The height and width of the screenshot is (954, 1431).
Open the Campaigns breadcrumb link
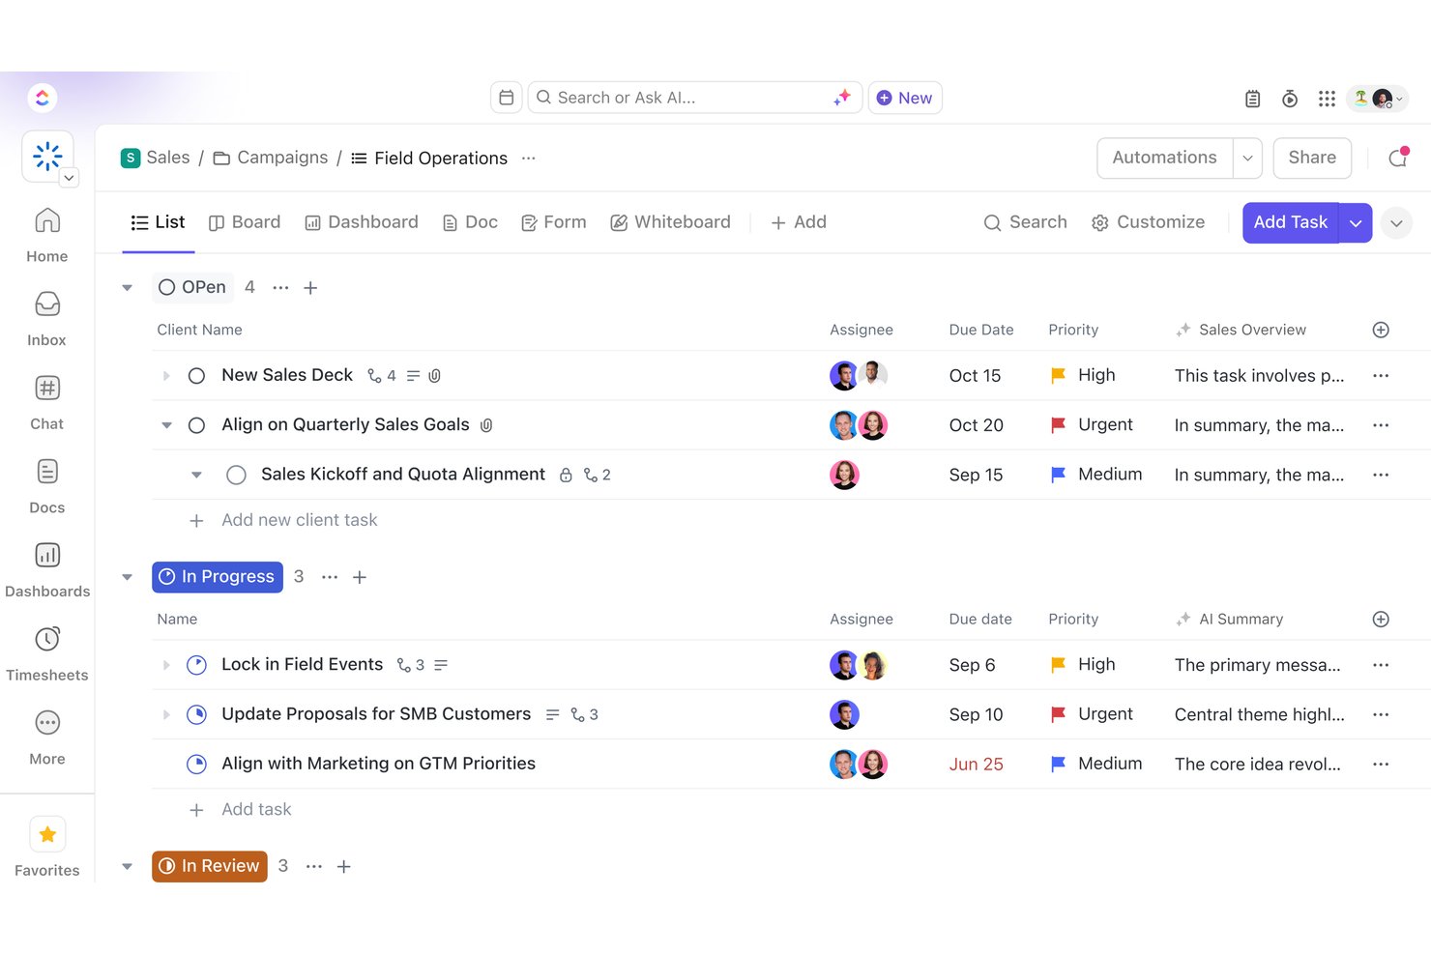click(271, 158)
